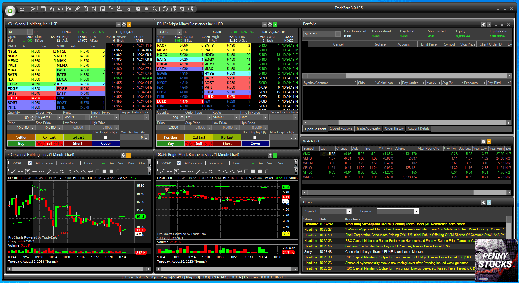Click the binoculars watch list icon
This screenshot has width=519, height=283.
click(x=60, y=9)
